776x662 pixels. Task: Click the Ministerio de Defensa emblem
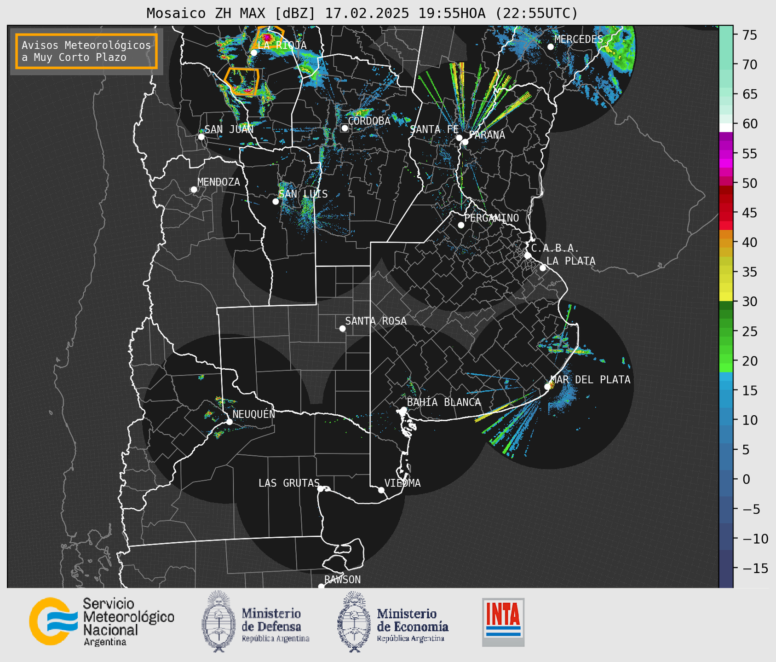tap(219, 621)
